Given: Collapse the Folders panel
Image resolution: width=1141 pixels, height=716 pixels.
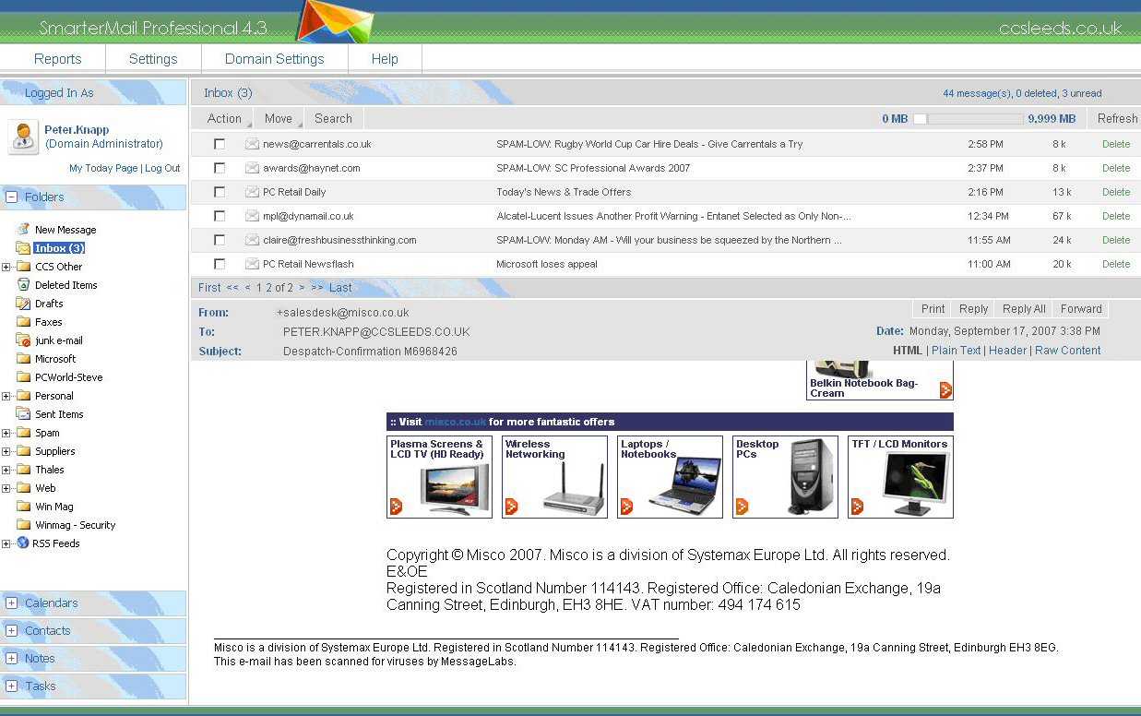Looking at the screenshot, I should pyautogui.click(x=11, y=197).
